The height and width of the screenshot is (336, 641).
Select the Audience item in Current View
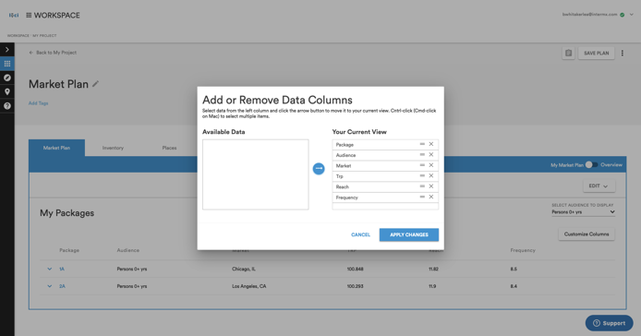[x=385, y=155]
